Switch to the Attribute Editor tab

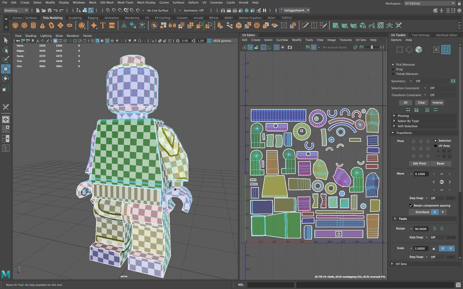point(447,35)
